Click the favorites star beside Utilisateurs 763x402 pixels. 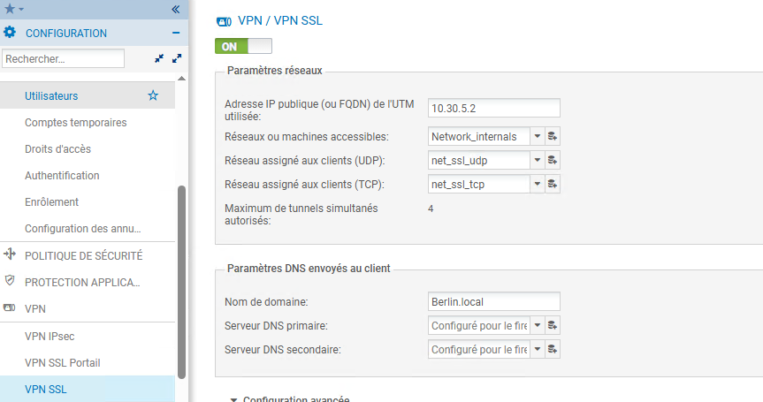153,95
